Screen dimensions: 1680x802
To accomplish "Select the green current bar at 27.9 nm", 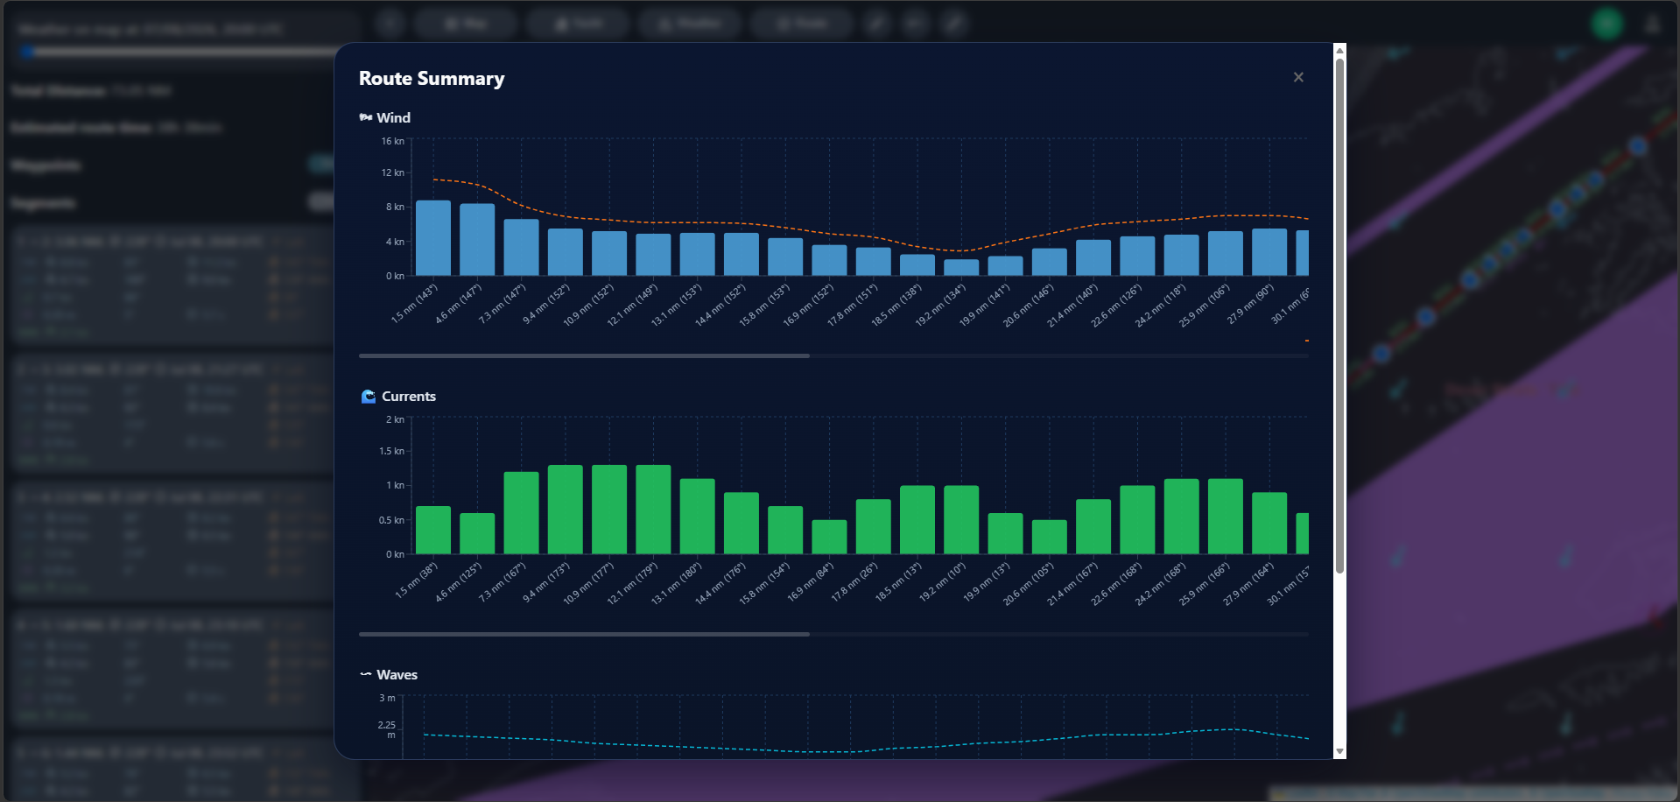I will coord(1269,524).
